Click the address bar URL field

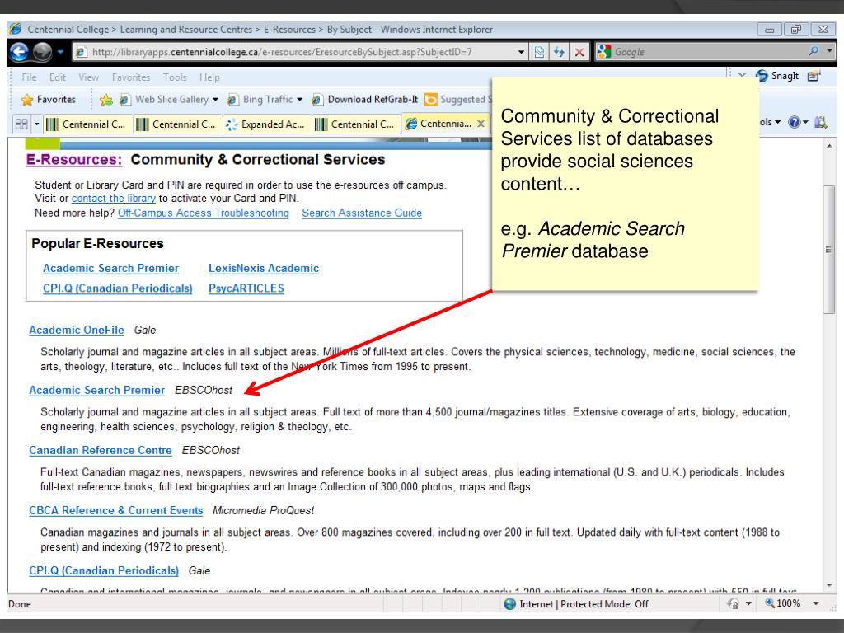[x=297, y=52]
